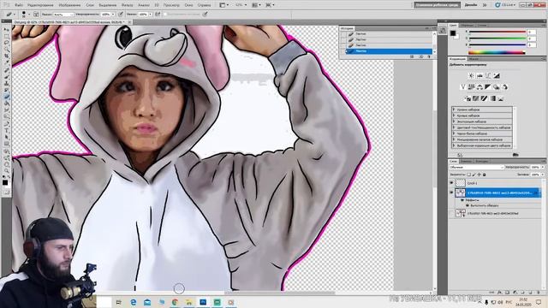This screenshot has width=548, height=308.
Task: Toggle lock image pixels
Action: (474, 175)
